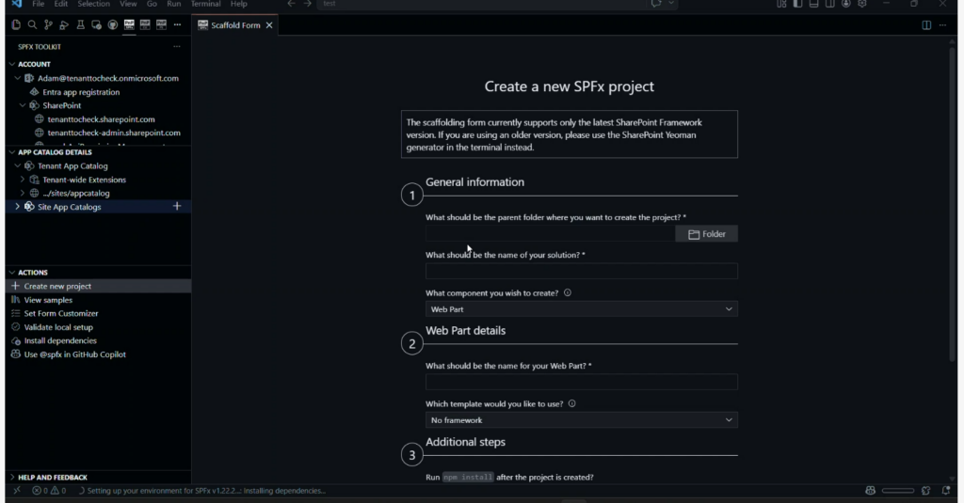Expand the Help and Feedback section

pyautogui.click(x=12, y=478)
